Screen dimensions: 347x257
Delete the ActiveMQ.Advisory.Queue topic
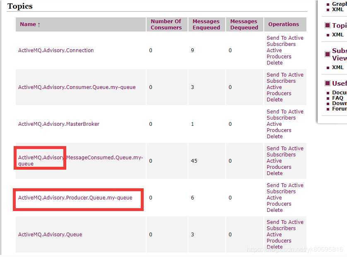click(275, 247)
